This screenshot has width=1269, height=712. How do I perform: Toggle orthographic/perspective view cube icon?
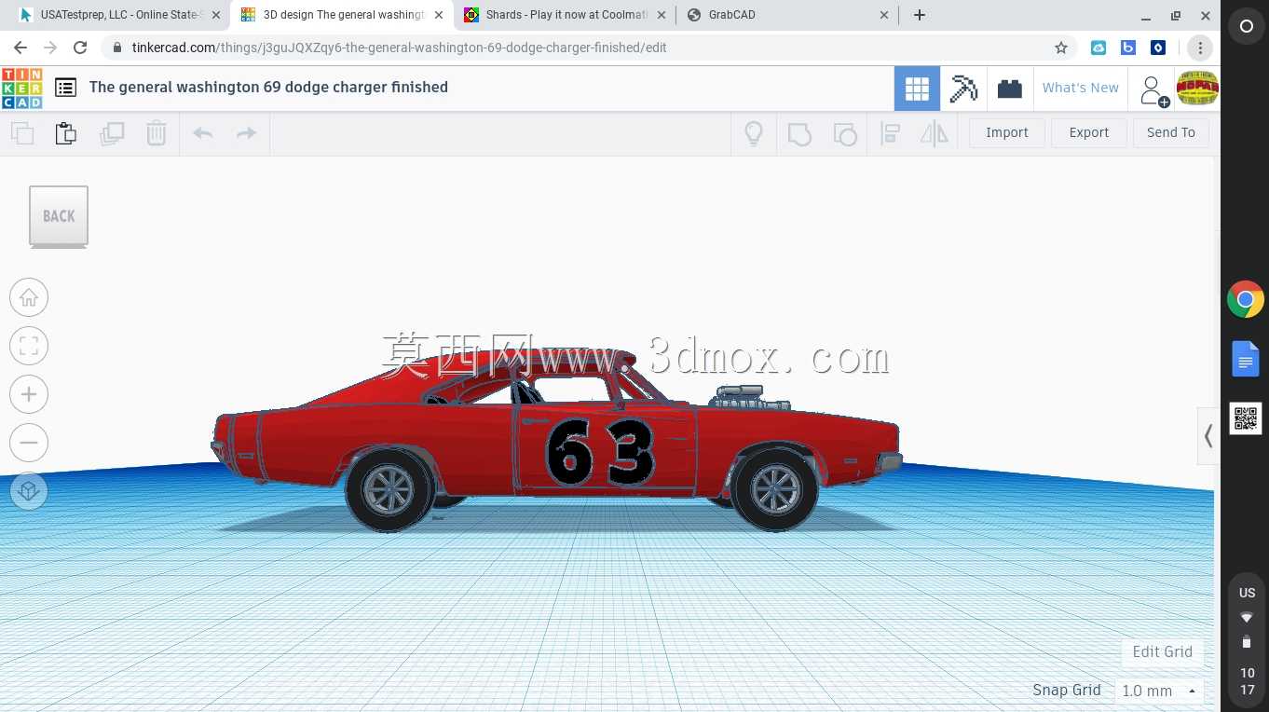pyautogui.click(x=29, y=491)
